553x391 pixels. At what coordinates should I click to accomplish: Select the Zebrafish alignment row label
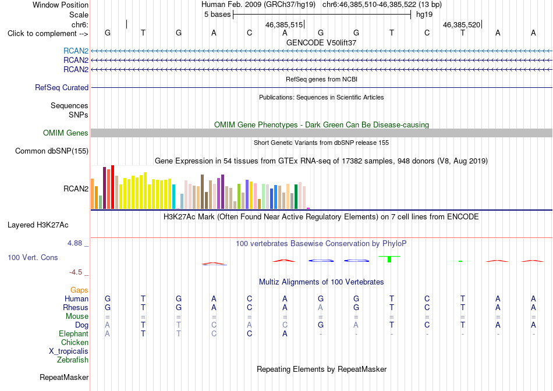click(x=73, y=360)
